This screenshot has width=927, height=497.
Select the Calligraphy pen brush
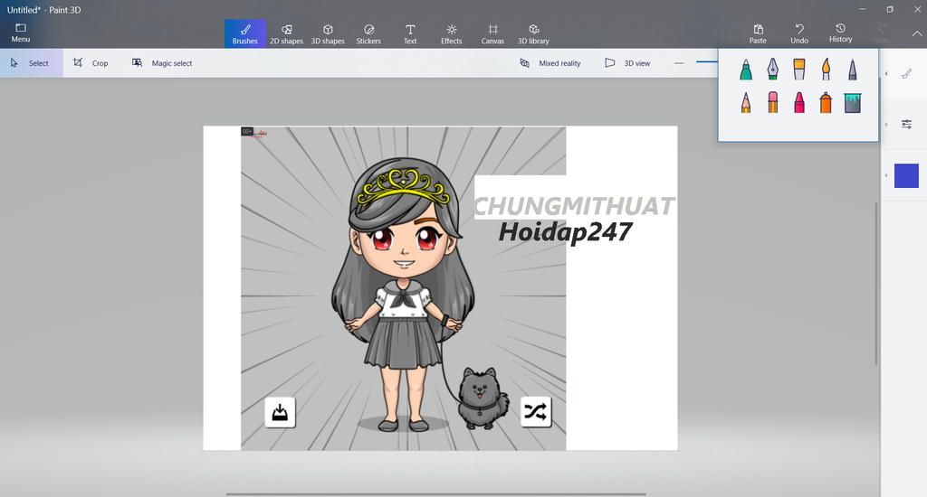coord(773,70)
